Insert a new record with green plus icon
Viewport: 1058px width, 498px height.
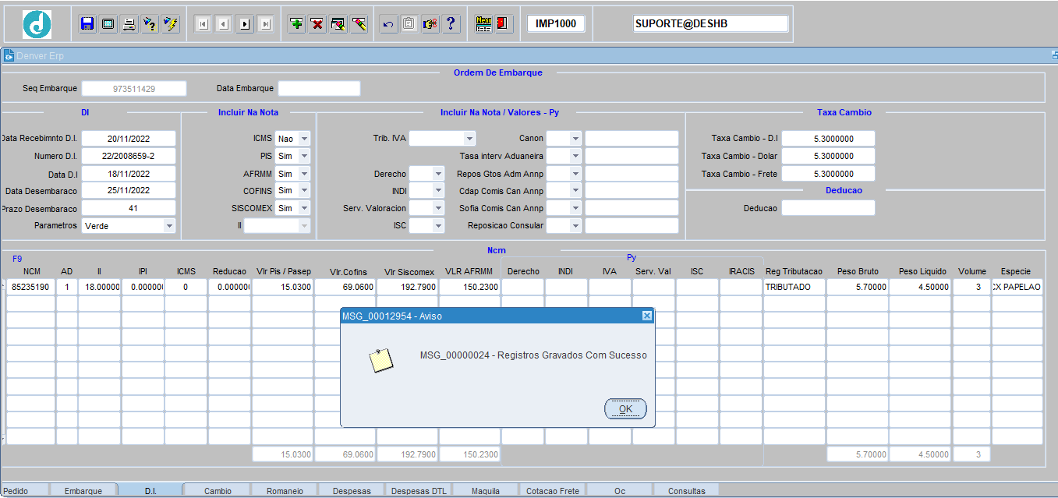click(x=296, y=24)
